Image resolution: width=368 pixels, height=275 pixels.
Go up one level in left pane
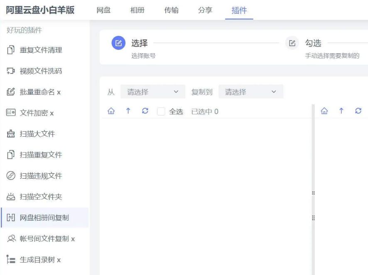tap(128, 111)
